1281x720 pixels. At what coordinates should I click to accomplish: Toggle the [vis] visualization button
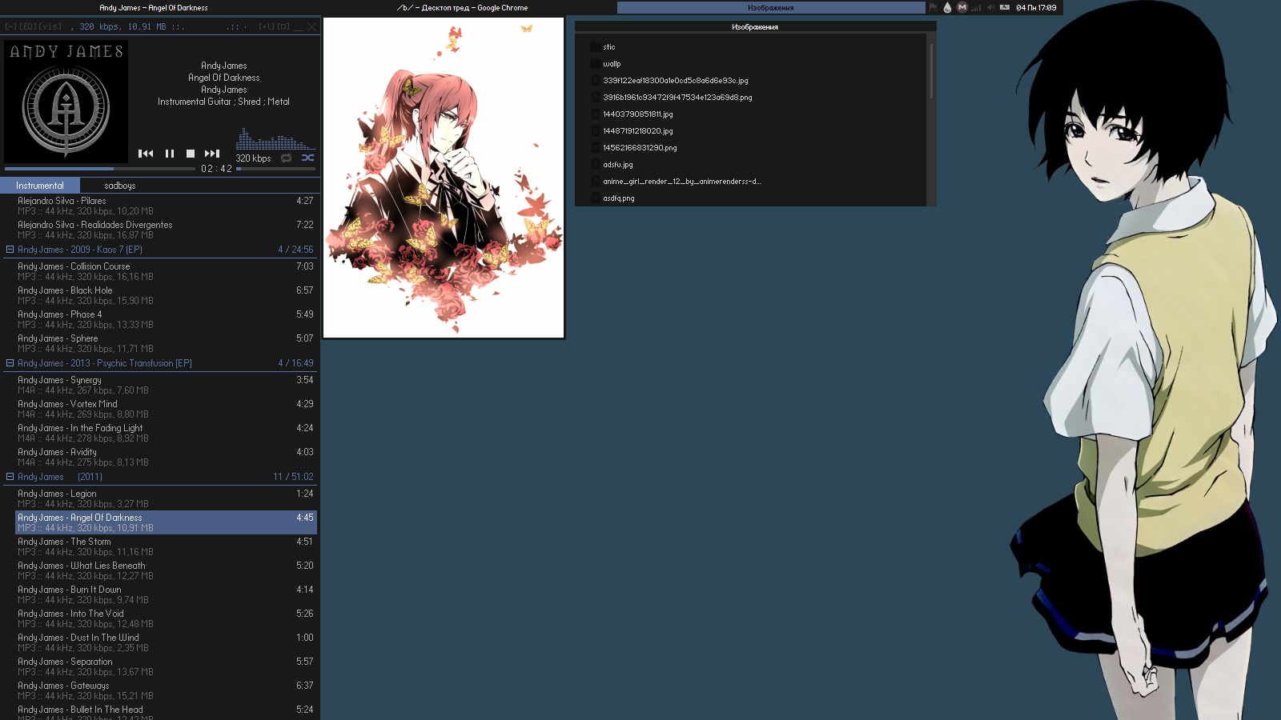(49, 26)
